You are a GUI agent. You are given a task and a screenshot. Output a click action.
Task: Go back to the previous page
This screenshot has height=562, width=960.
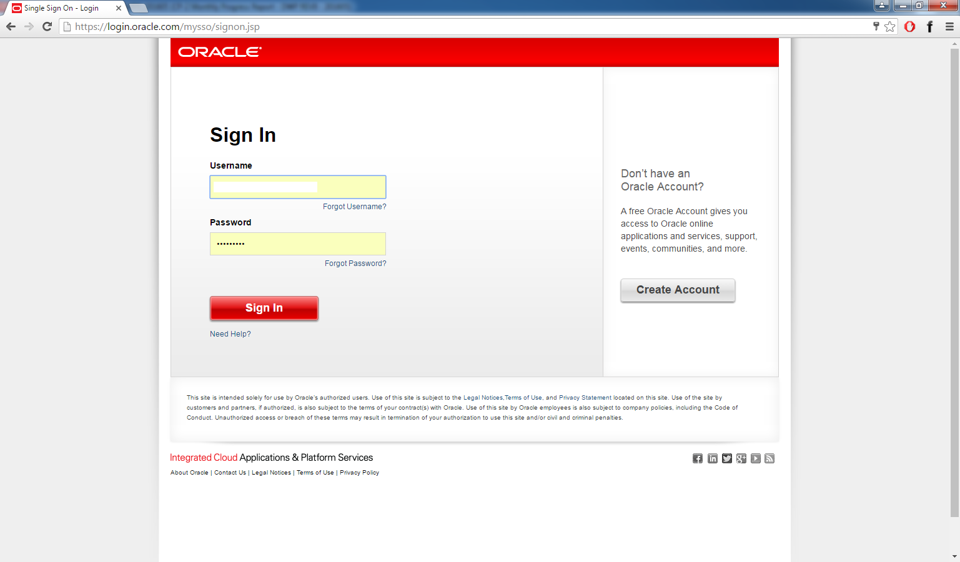(x=11, y=26)
